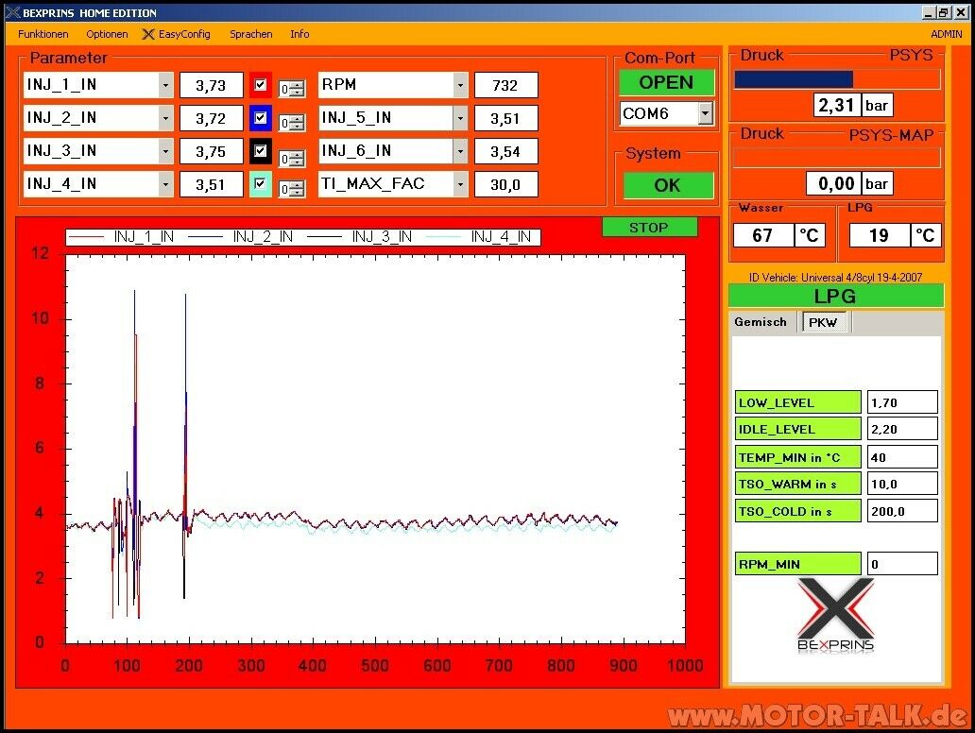
Task: Click the LPG temperature value 19
Action: 879,235
